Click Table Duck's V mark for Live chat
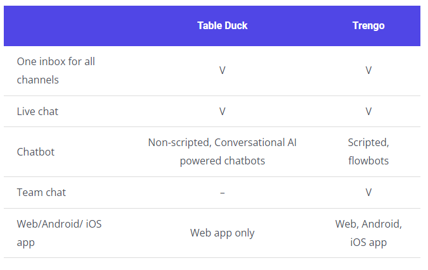The width and height of the screenshot is (428, 270). pos(223,111)
